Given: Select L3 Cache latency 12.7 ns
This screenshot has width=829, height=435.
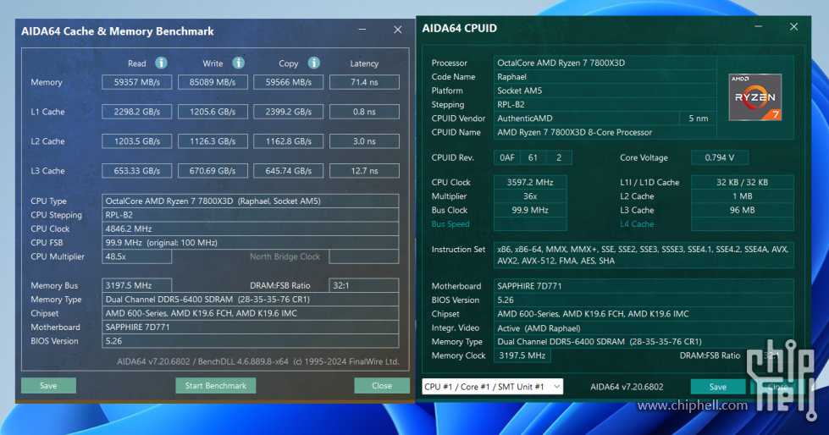Looking at the screenshot, I should point(364,171).
